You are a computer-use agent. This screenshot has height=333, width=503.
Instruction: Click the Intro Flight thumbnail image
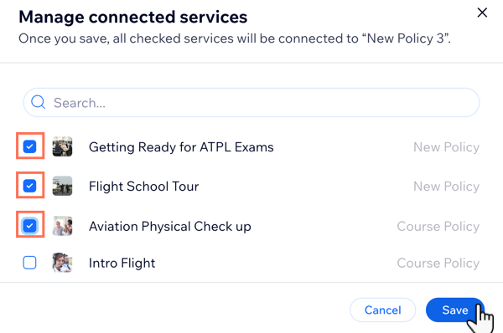[x=62, y=263]
